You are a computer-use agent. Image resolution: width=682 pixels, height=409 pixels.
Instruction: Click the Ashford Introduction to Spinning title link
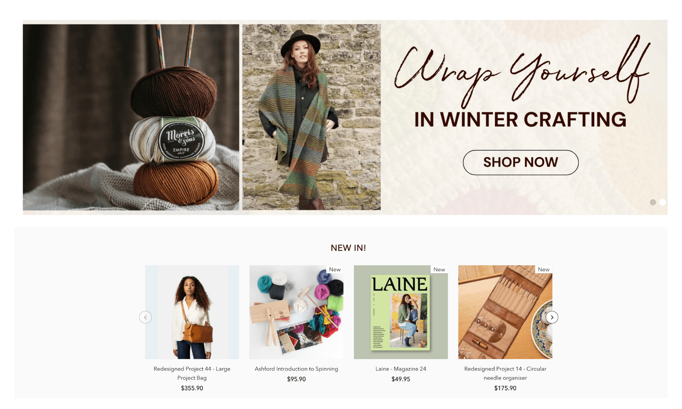click(x=296, y=369)
